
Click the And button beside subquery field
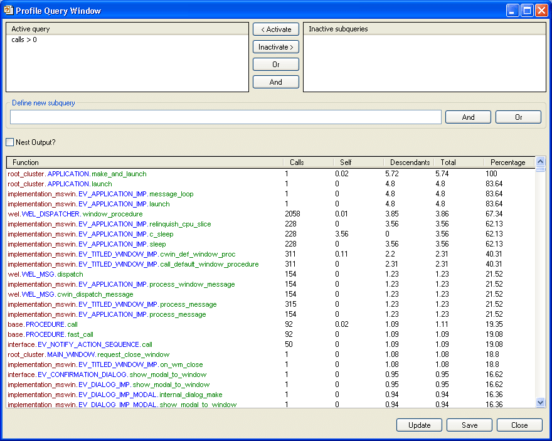point(468,117)
